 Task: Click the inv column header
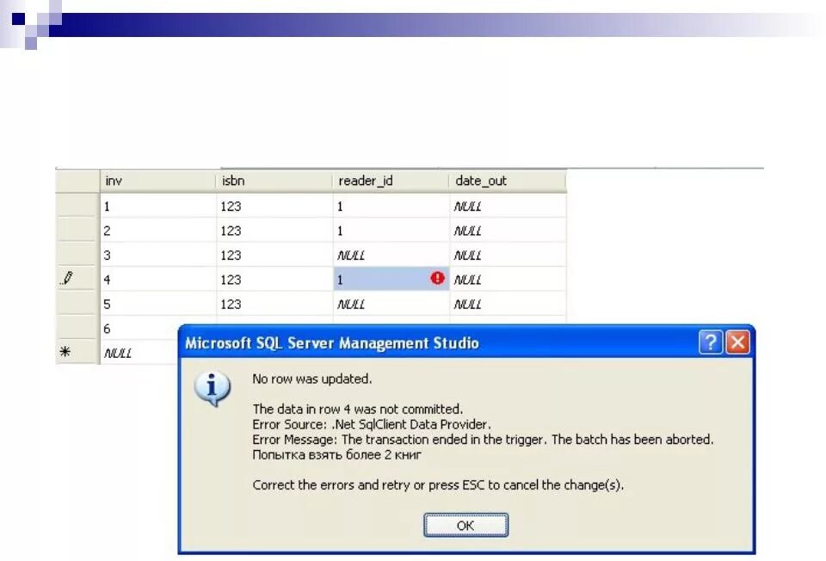coord(158,181)
